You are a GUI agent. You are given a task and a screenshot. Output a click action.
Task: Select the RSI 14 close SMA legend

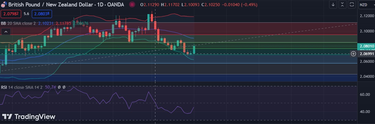(x=22, y=87)
